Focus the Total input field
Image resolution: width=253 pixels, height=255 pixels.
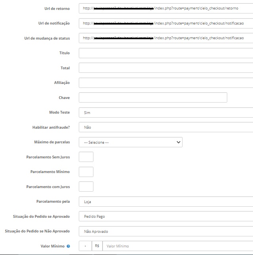(x=165, y=68)
